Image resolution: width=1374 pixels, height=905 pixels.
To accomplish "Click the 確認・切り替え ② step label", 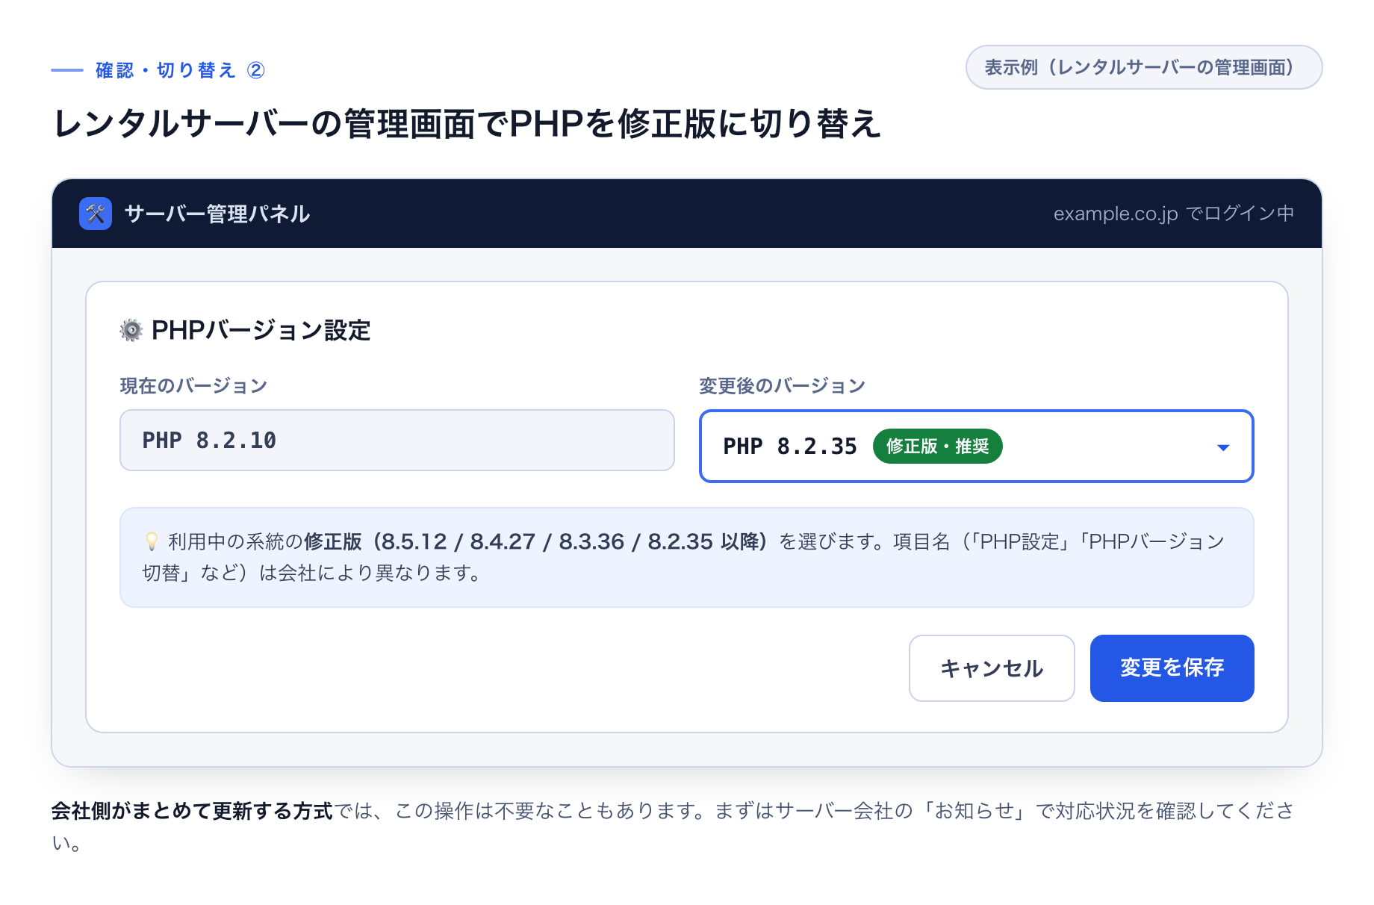I will coord(181,70).
